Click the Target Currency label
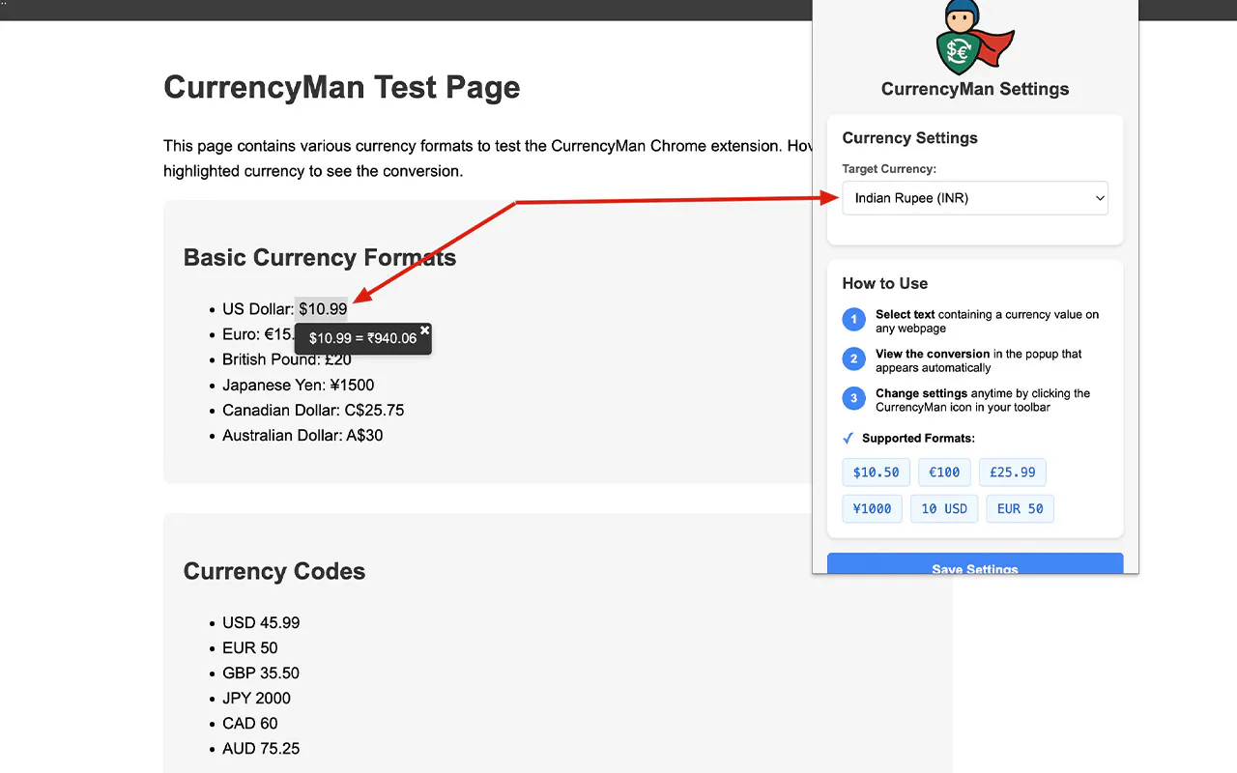The width and height of the screenshot is (1237, 773). [889, 169]
